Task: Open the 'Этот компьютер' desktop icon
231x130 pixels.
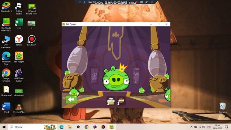Action: pyautogui.click(x=6, y=42)
